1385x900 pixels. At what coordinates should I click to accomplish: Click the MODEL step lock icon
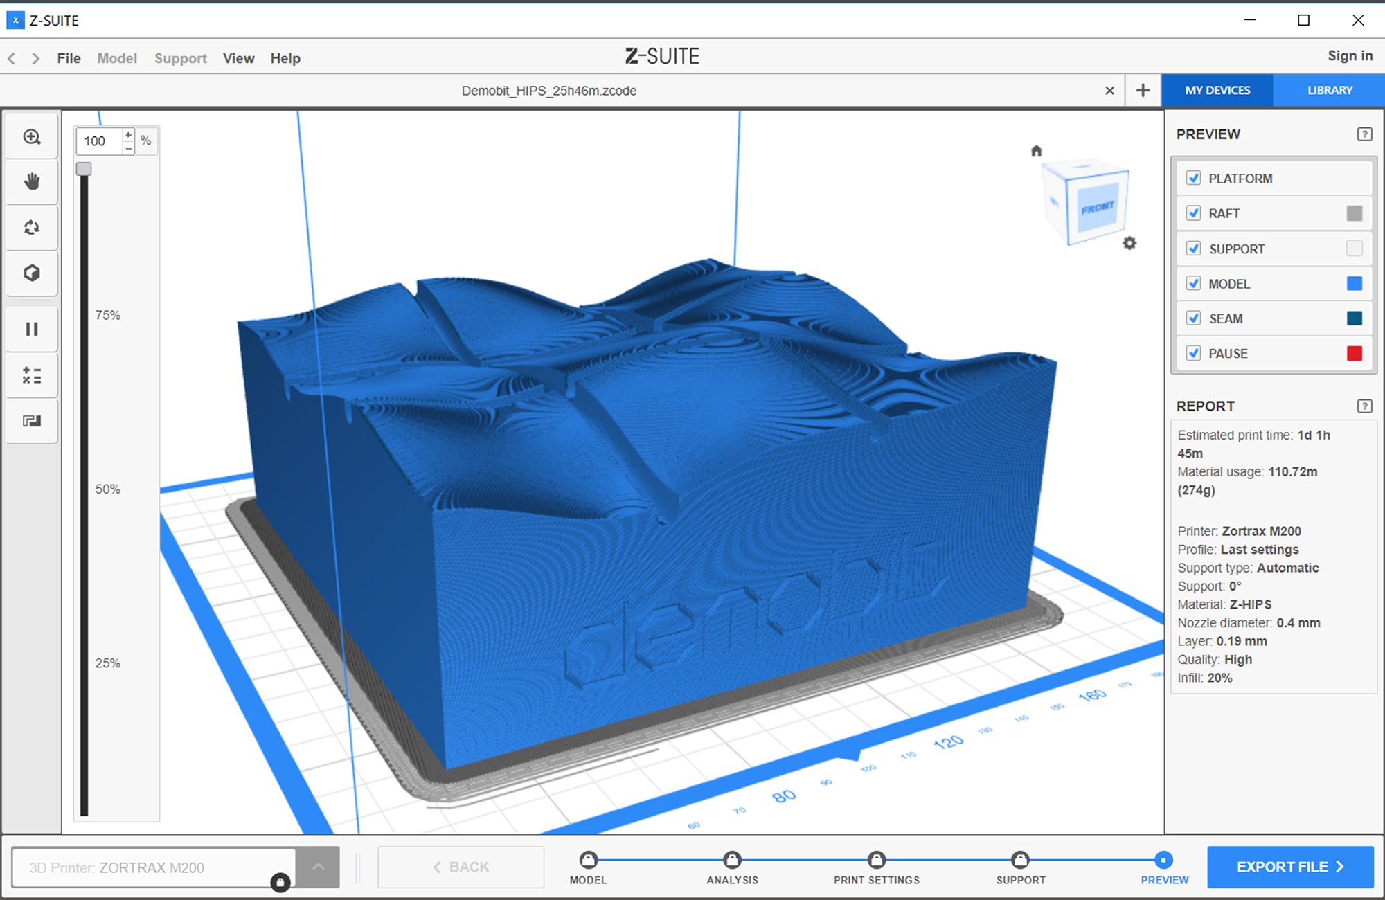588,860
